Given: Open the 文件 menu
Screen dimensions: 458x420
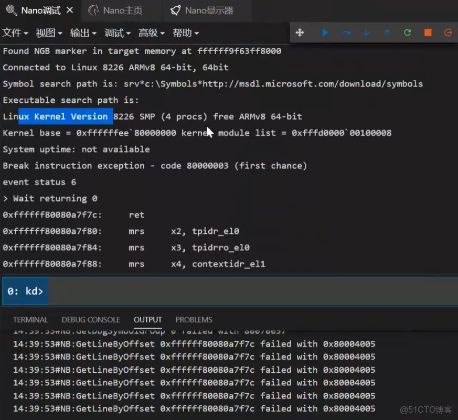Looking at the screenshot, I should point(15,33).
